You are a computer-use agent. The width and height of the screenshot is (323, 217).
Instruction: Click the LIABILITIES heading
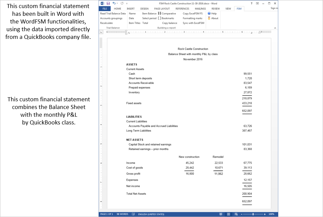coord(134,117)
